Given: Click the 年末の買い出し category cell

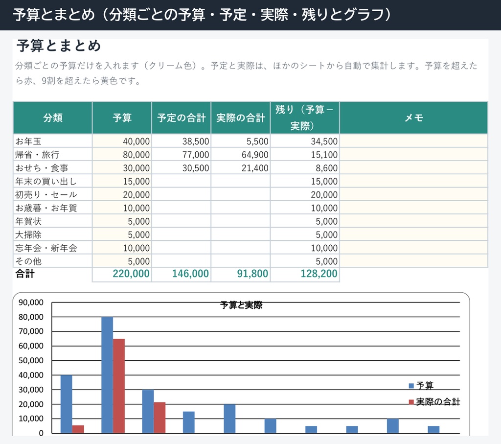Looking at the screenshot, I should pos(53,181).
